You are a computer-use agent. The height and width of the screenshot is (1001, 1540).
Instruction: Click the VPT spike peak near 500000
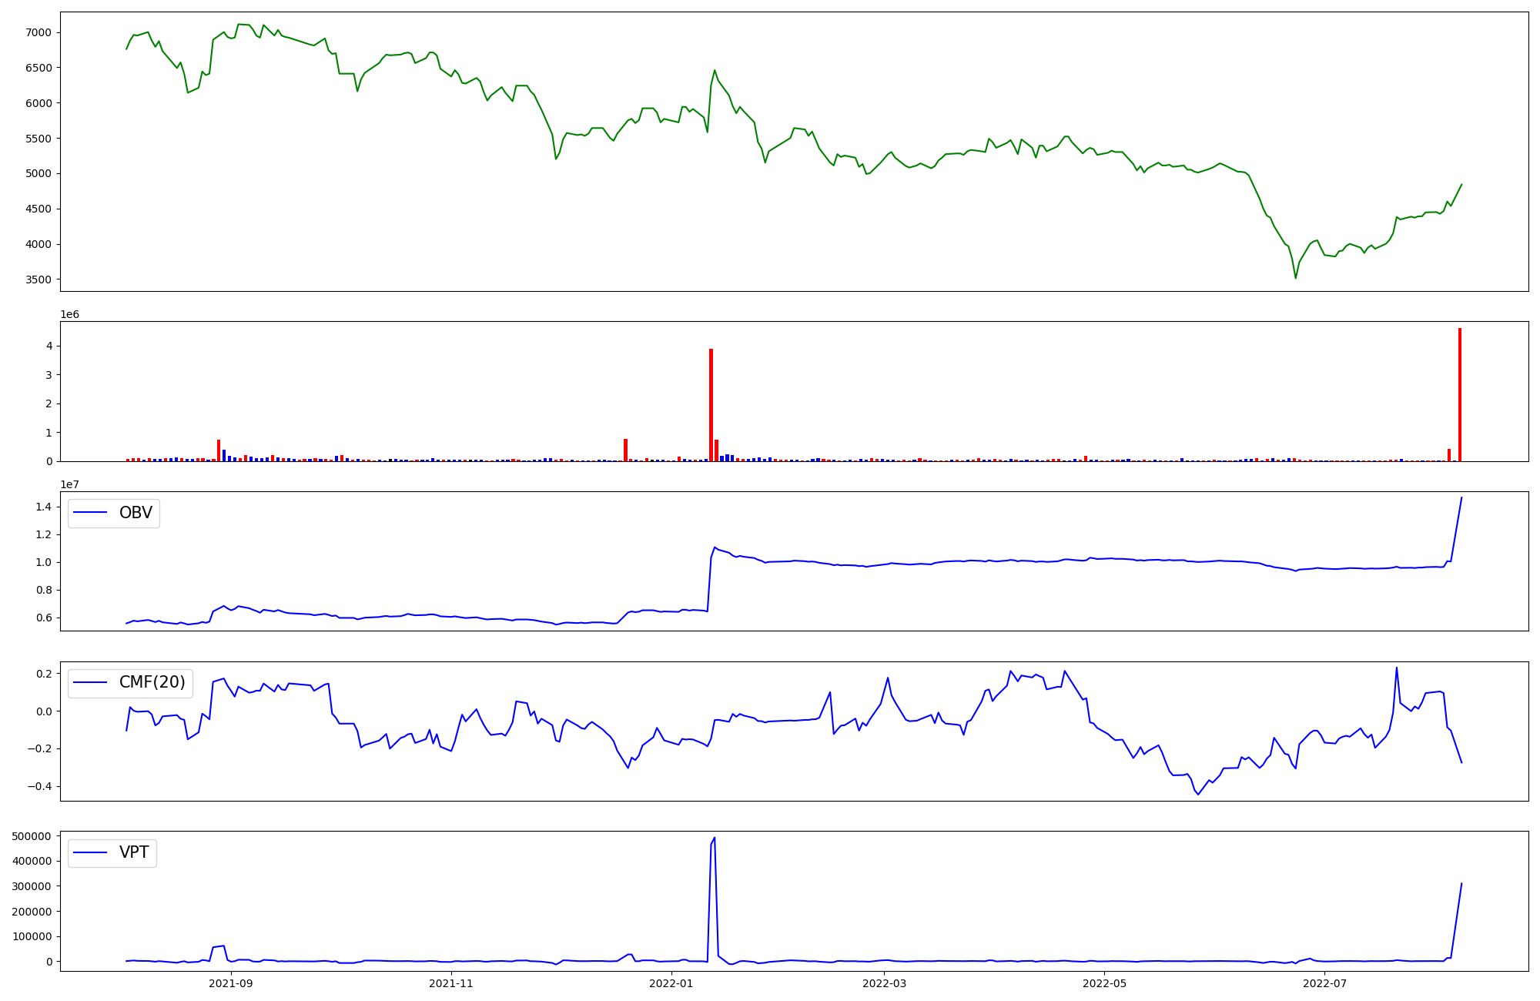[x=715, y=839]
